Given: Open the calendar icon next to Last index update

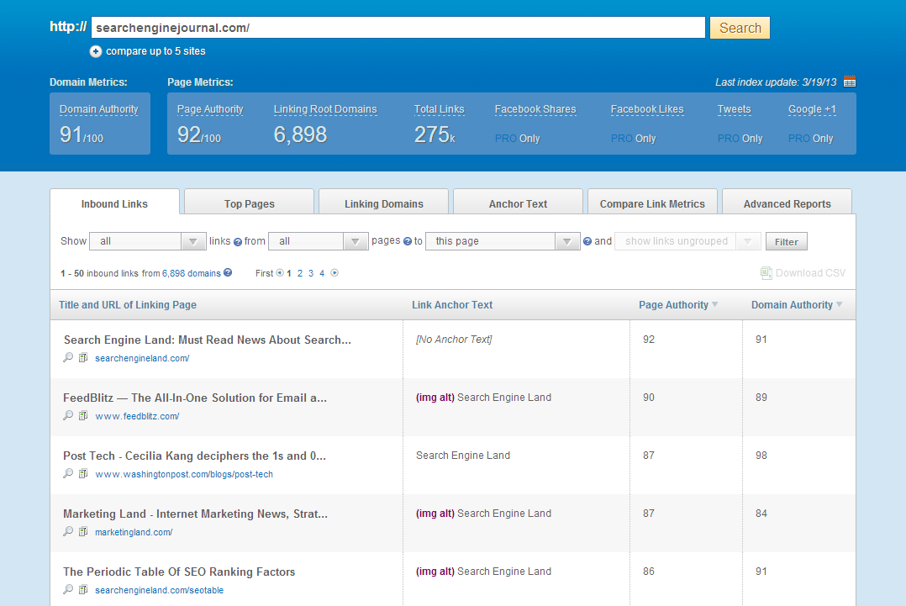Looking at the screenshot, I should click(x=850, y=82).
